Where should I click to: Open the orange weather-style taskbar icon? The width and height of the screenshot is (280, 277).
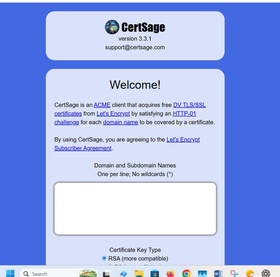(250, 273)
